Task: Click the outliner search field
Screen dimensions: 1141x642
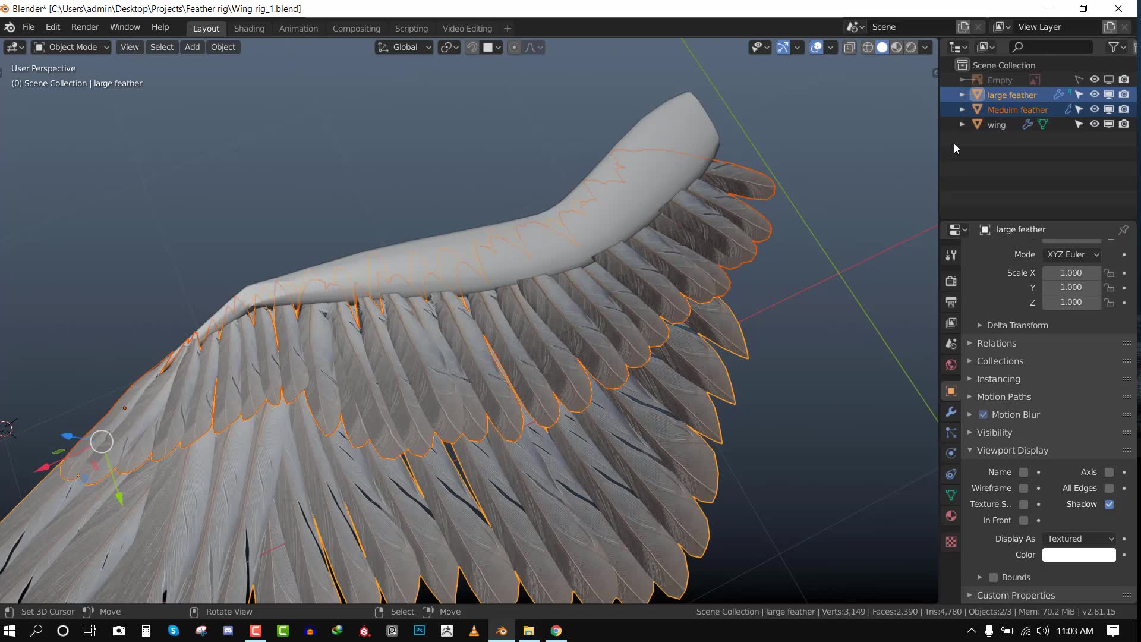Action: [1050, 47]
